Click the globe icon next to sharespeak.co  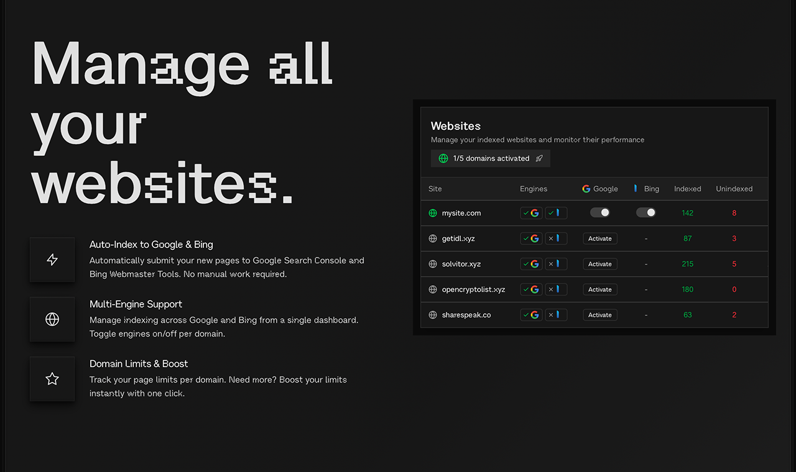pyautogui.click(x=432, y=315)
